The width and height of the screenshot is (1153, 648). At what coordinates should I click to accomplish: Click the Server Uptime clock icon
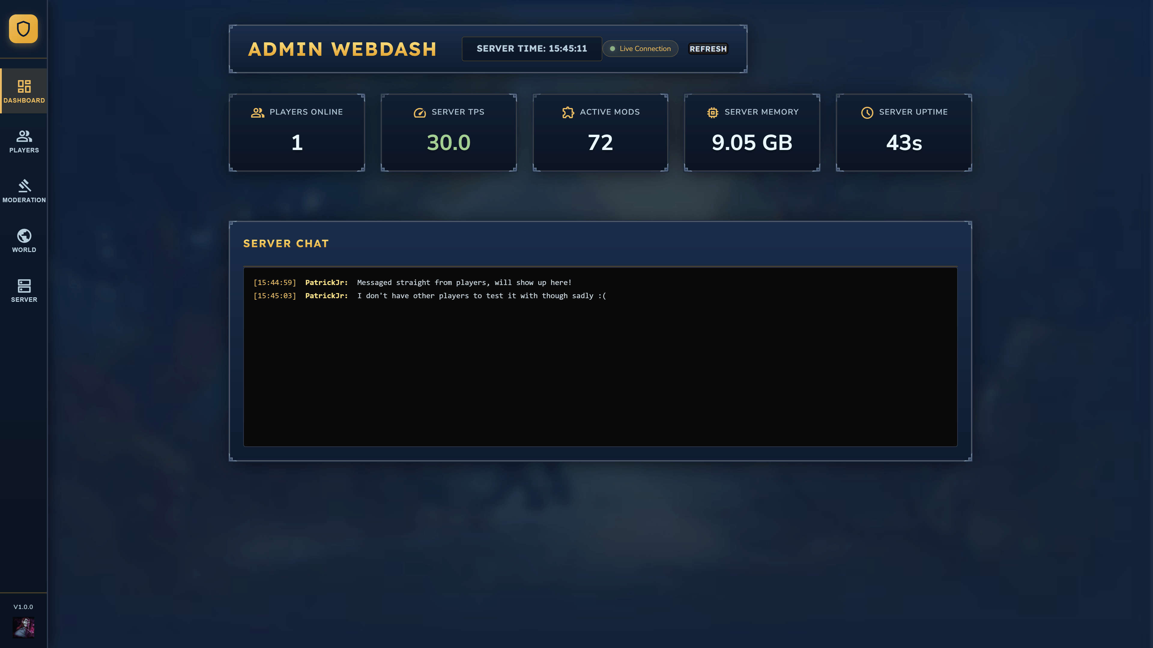coord(867,112)
